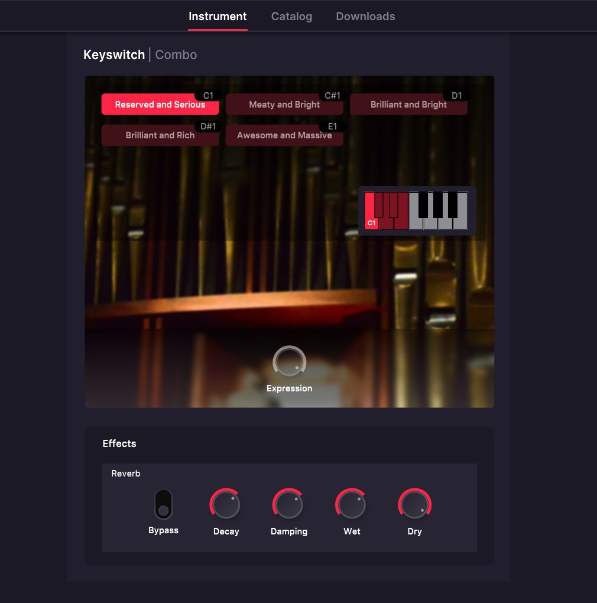This screenshot has height=603, width=597.
Task: Click the Damping knob
Action: [288, 505]
